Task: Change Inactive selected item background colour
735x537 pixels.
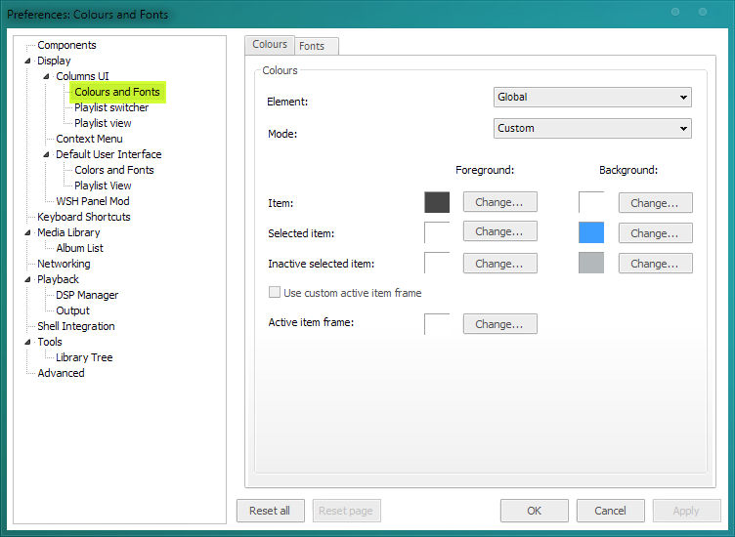Action: 655,264
